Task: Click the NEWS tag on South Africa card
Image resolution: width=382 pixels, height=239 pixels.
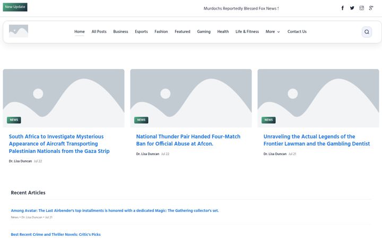Action: (14, 120)
